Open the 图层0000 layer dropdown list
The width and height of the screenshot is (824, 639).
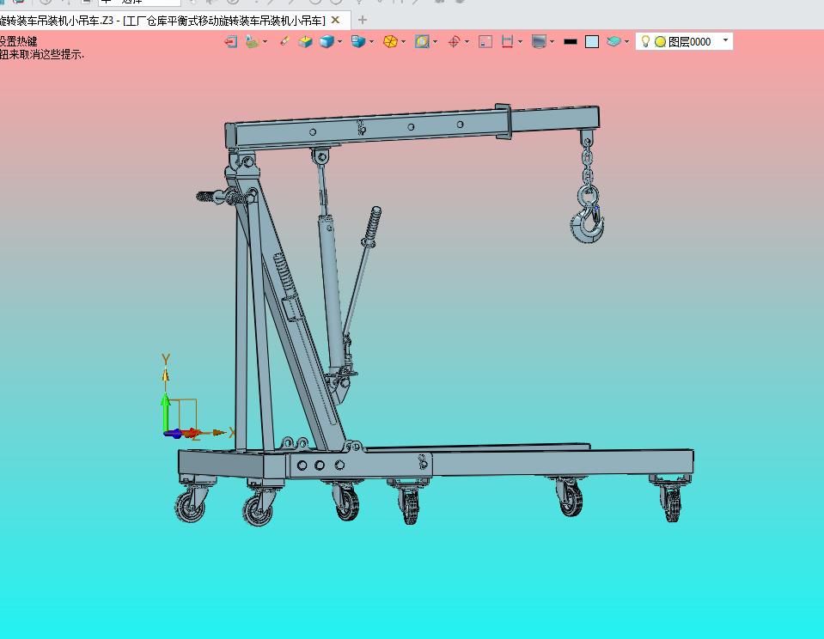(725, 40)
